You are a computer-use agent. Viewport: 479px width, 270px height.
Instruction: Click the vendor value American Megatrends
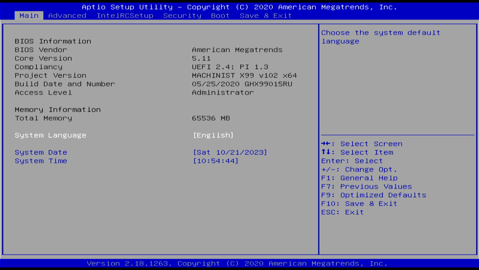click(x=237, y=50)
